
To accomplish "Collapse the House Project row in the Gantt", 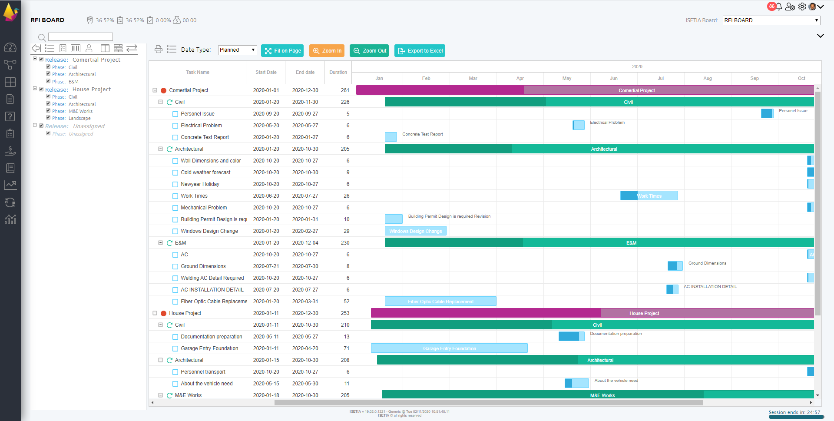I will coord(155,313).
